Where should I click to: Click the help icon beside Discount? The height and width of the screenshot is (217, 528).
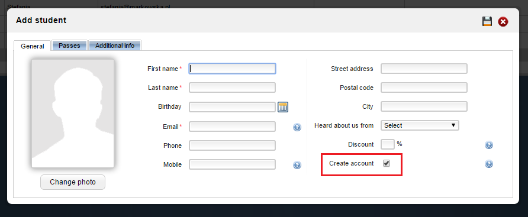489,145
